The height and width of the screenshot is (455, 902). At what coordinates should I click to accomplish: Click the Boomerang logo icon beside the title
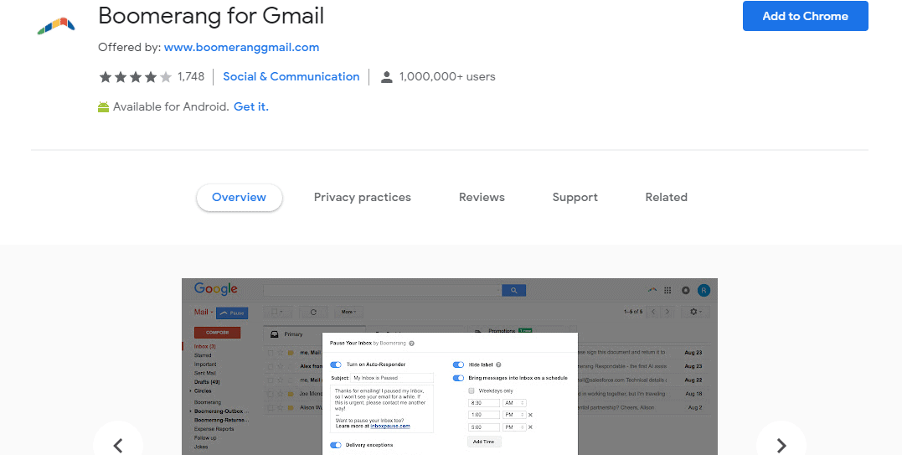(56, 26)
